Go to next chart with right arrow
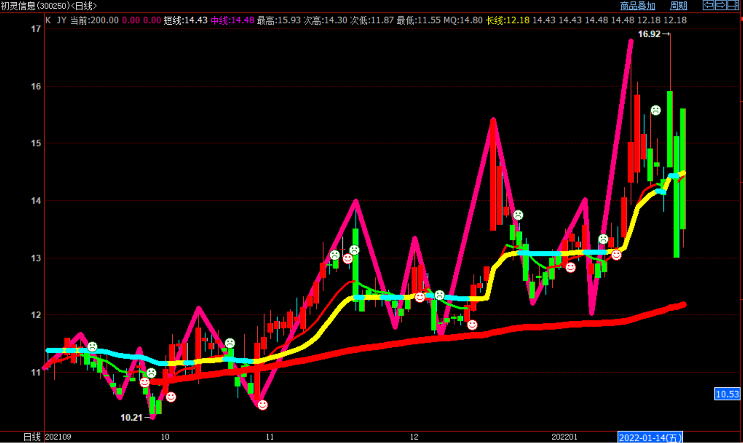Viewport: 743px width, 443px height. 721,5
